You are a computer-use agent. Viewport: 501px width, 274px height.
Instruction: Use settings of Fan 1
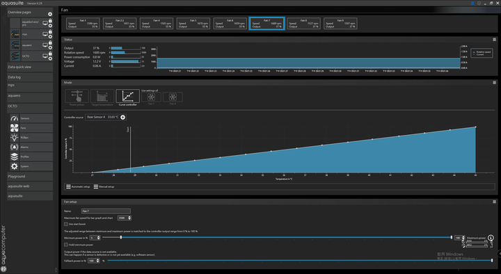pyautogui.click(x=151, y=97)
